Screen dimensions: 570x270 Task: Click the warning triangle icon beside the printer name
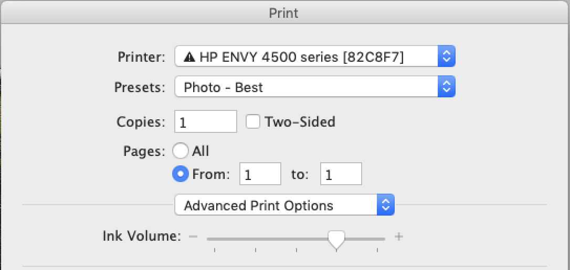pyautogui.click(x=188, y=58)
